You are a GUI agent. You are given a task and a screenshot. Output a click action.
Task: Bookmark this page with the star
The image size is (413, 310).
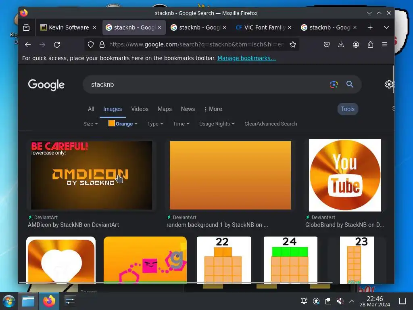[x=293, y=44]
